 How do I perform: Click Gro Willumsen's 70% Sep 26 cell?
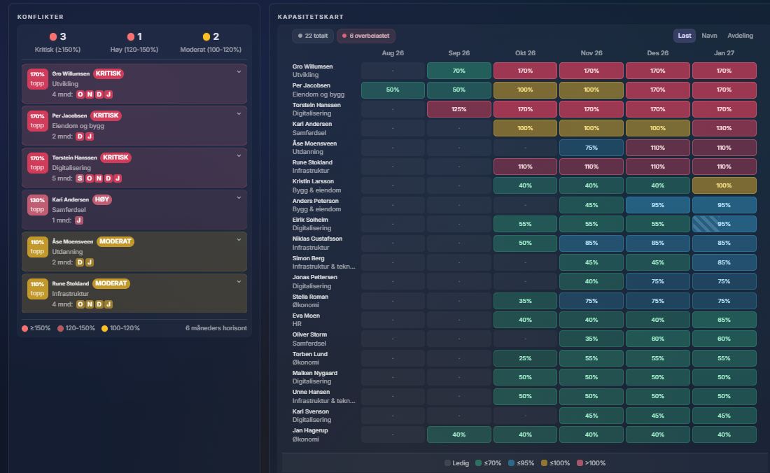point(458,71)
